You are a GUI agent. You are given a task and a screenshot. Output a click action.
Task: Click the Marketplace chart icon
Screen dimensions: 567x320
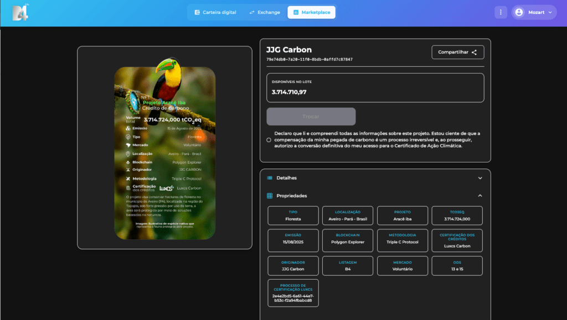[x=296, y=12]
